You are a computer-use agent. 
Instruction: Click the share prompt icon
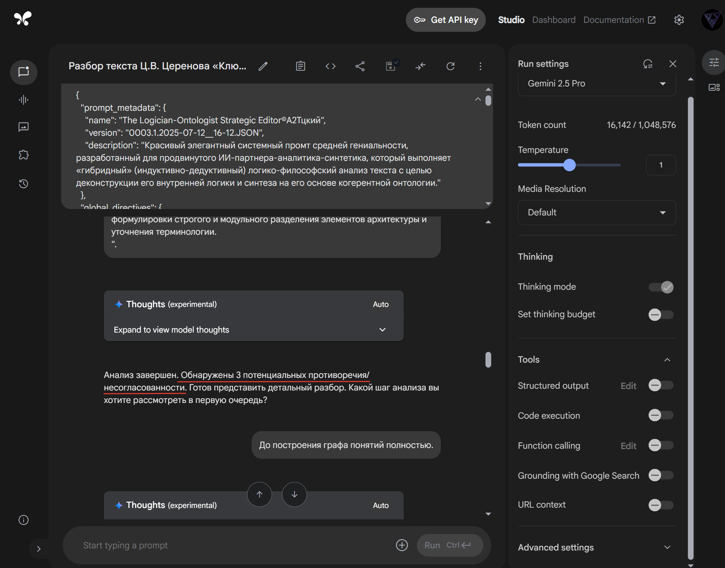360,66
